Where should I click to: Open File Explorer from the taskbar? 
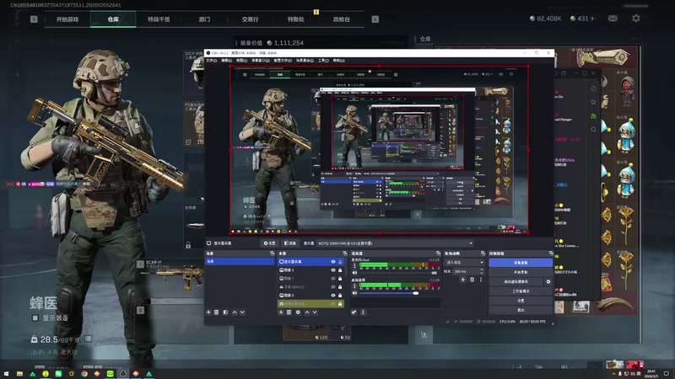pyautogui.click(x=19, y=374)
